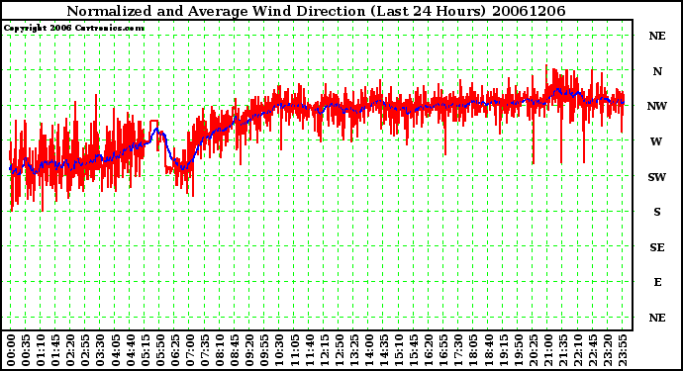Click the NE label below the E label
The width and height of the screenshot is (683, 371).
pos(657,318)
